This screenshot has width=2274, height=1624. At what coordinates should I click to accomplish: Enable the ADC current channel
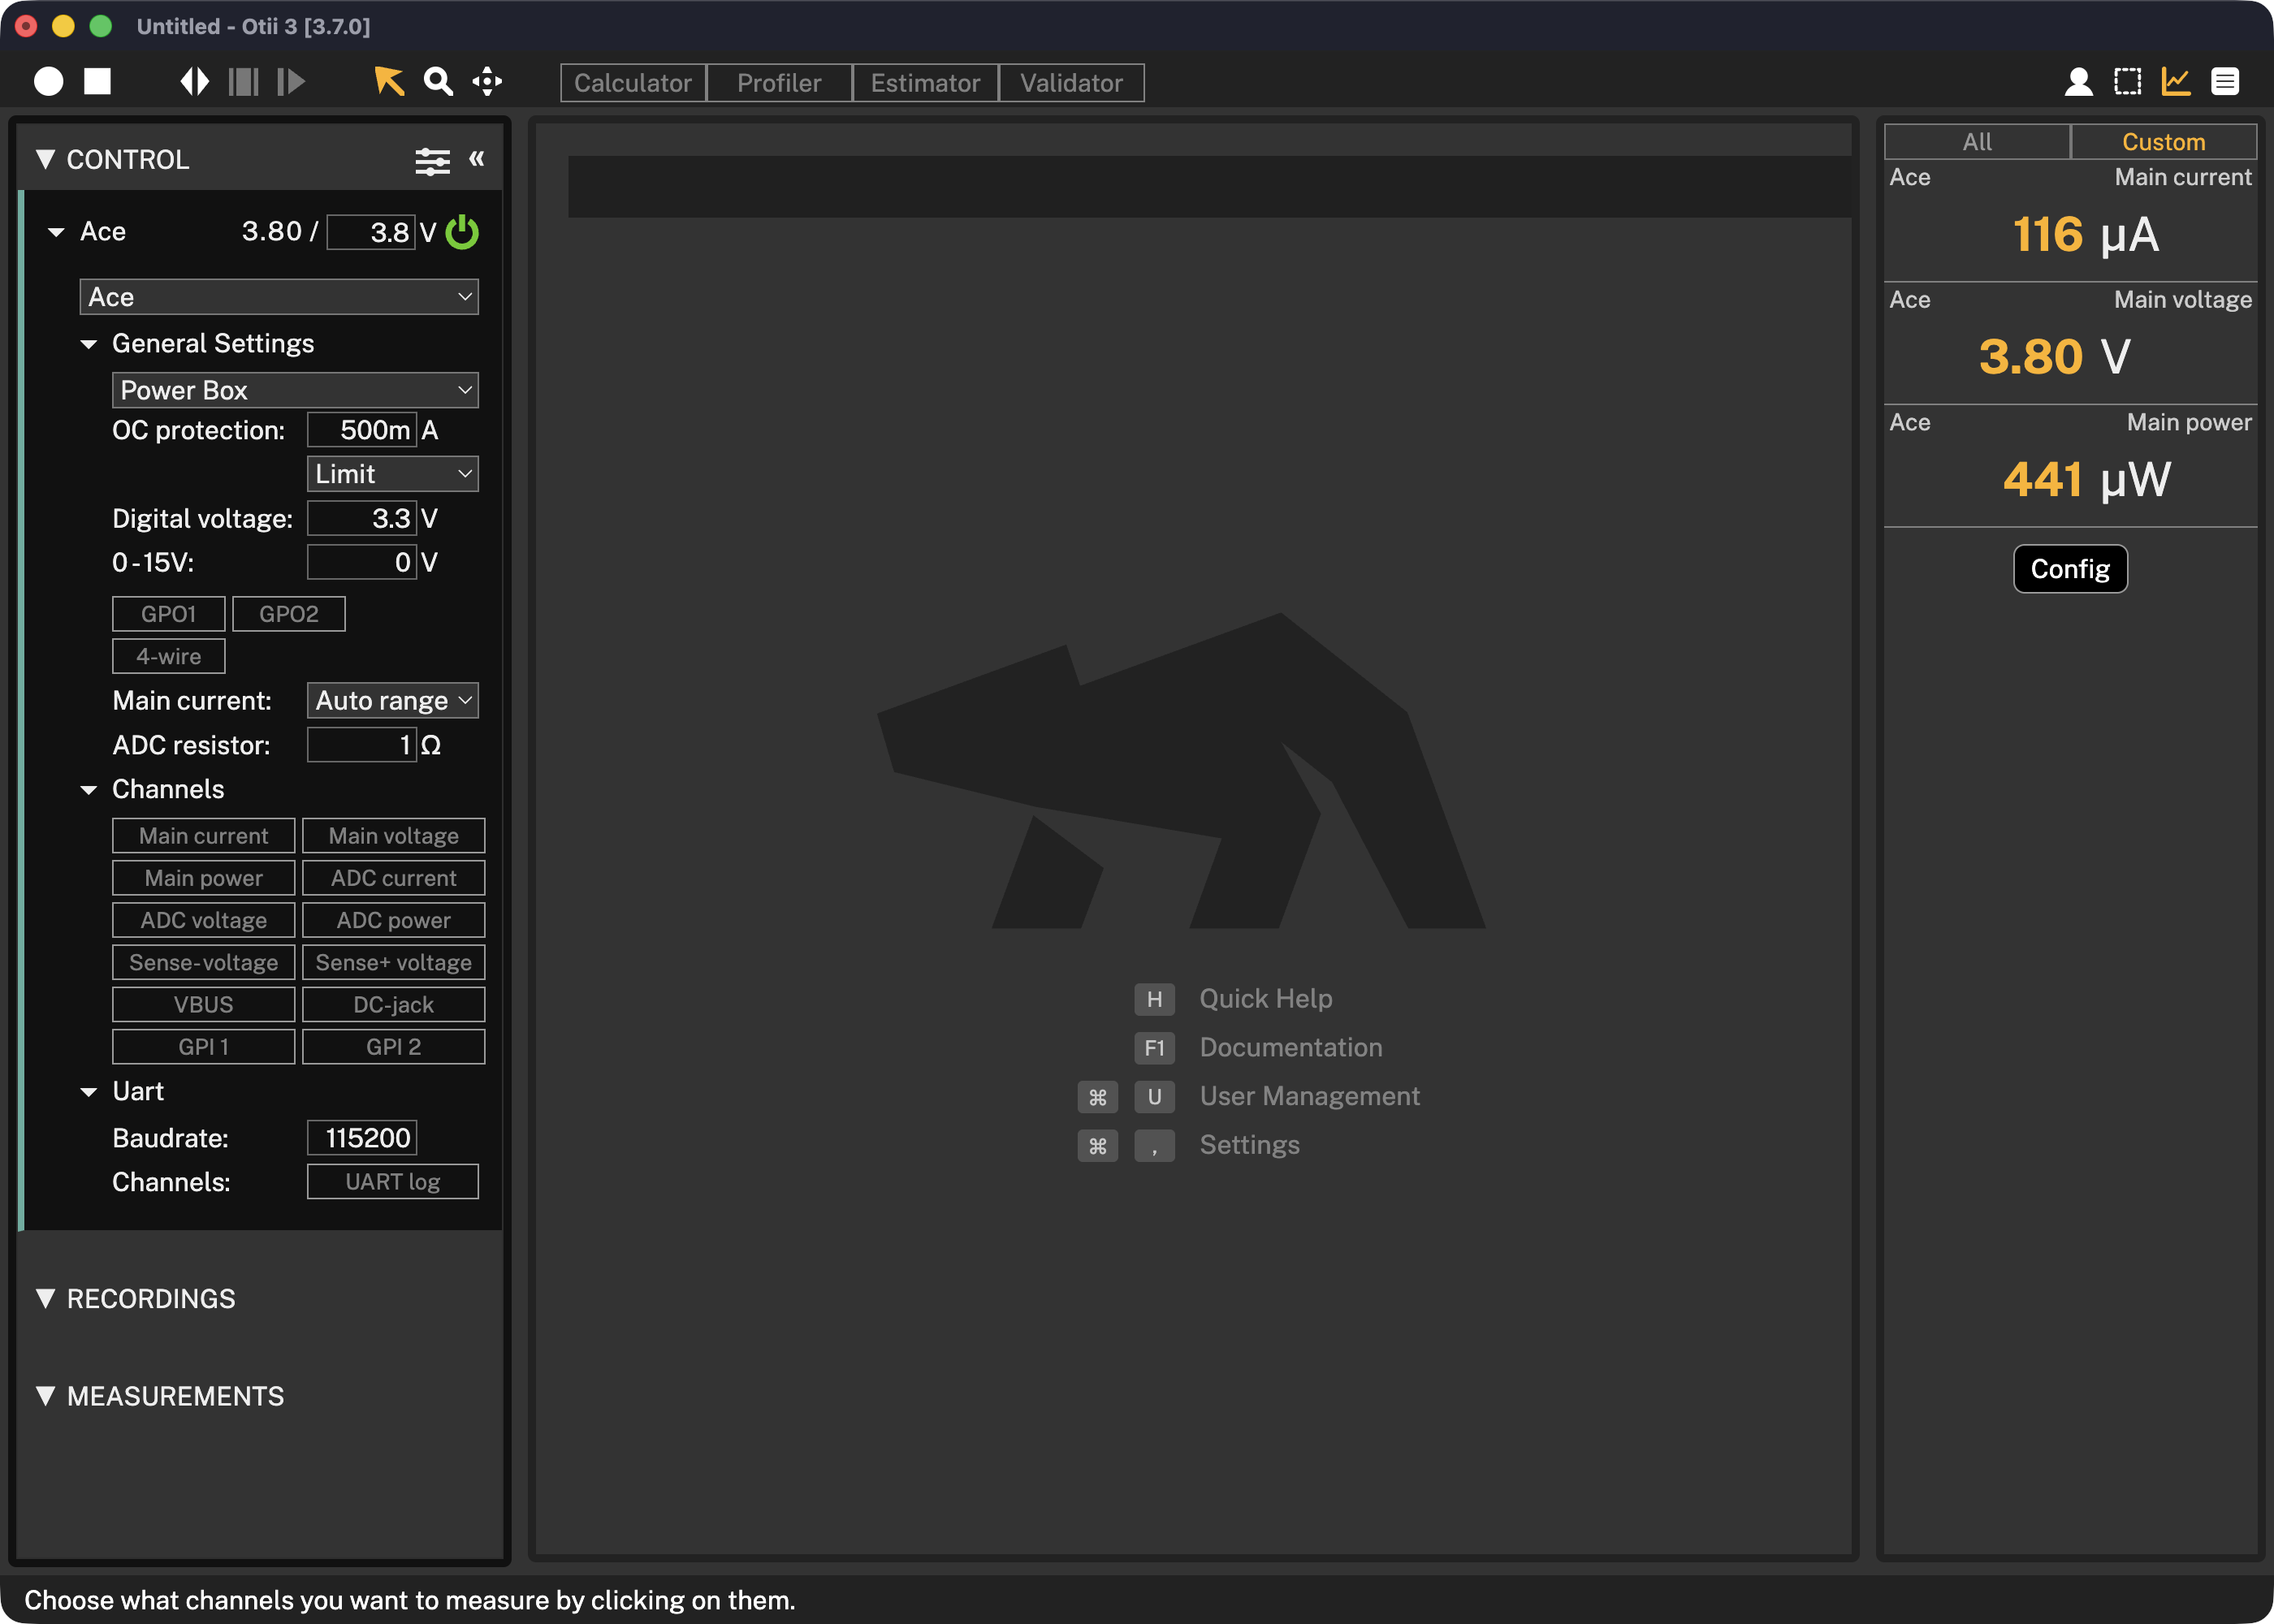394,878
